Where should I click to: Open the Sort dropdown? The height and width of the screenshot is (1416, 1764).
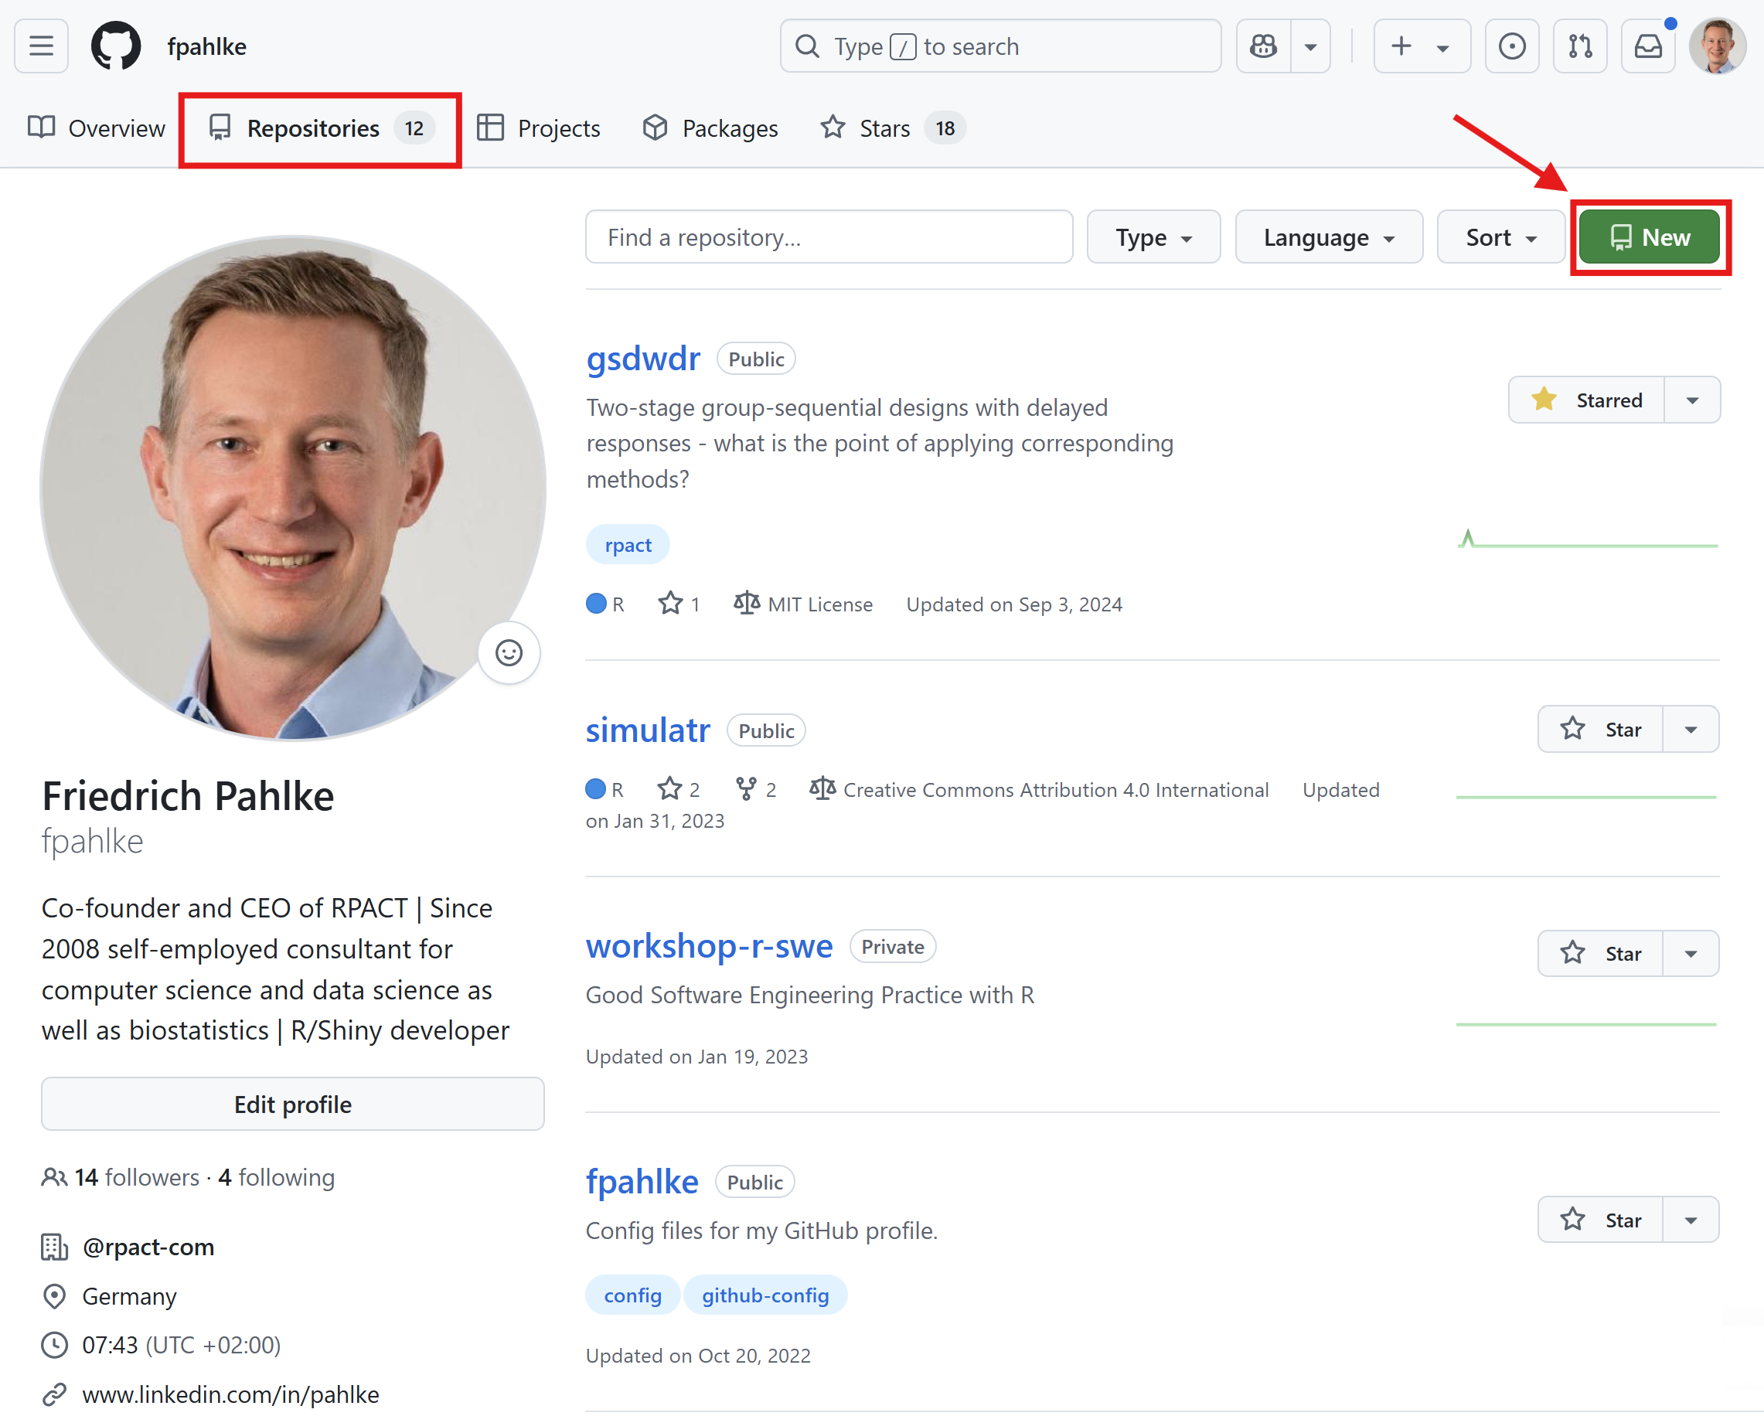pos(1500,237)
